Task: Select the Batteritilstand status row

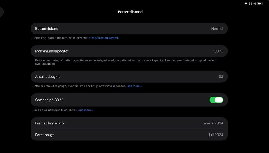Action: point(129,29)
